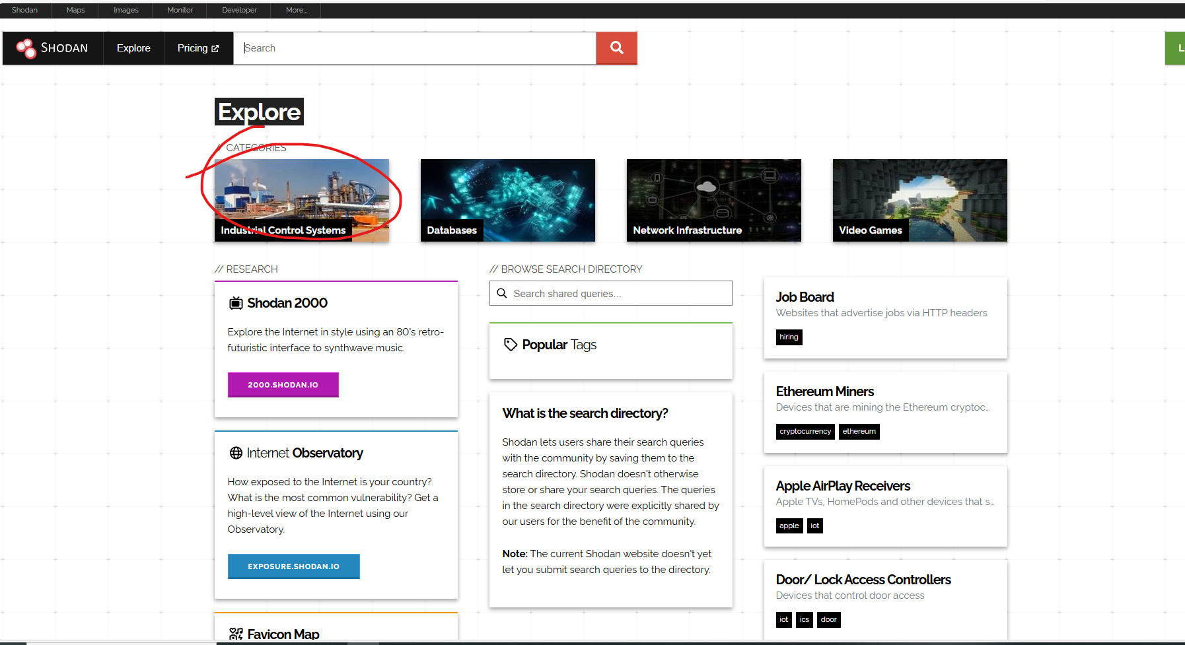Select the iot tag under Apple AirPlay Receivers
Image resolution: width=1185 pixels, height=645 pixels.
pyautogui.click(x=815, y=526)
